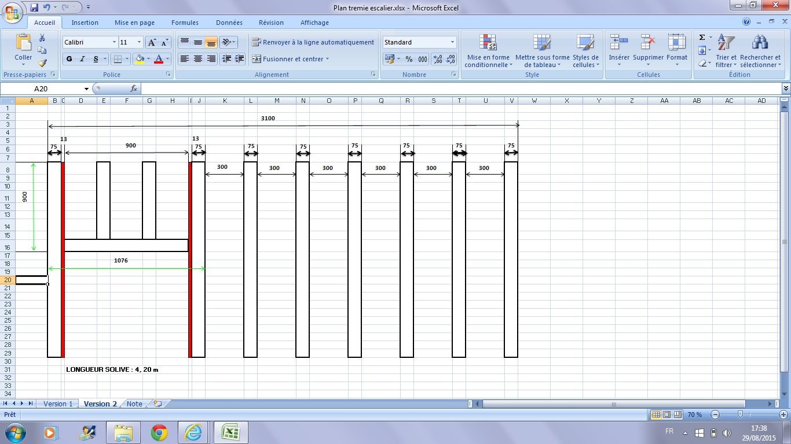Cut the selection with the scissors icon
The width and height of the screenshot is (791, 444).
pyautogui.click(x=42, y=38)
